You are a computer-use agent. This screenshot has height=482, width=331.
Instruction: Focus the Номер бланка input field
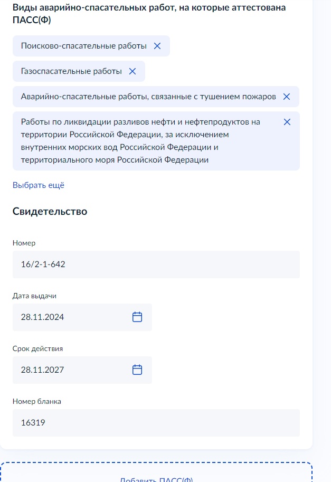point(156,423)
